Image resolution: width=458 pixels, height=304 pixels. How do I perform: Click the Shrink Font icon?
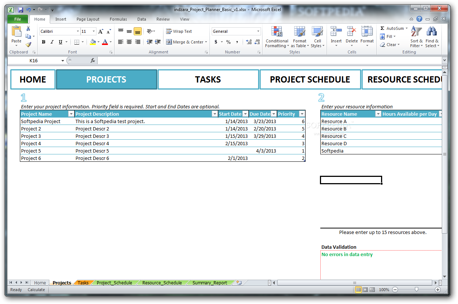[109, 32]
